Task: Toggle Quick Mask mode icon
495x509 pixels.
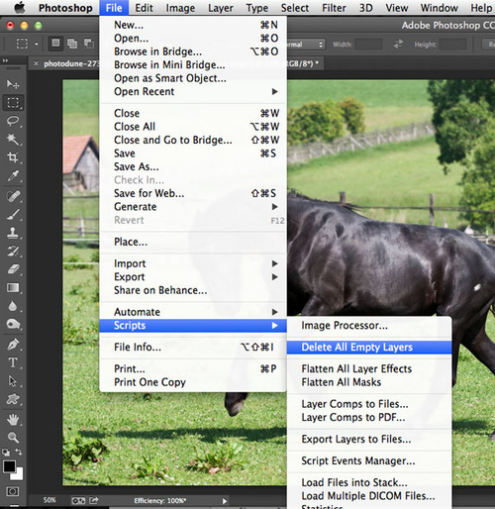Action: (13, 491)
